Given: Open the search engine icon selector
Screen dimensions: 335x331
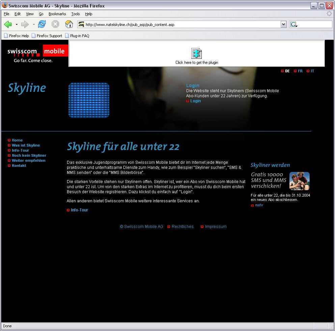Looking at the screenshot, I should click(x=294, y=24).
